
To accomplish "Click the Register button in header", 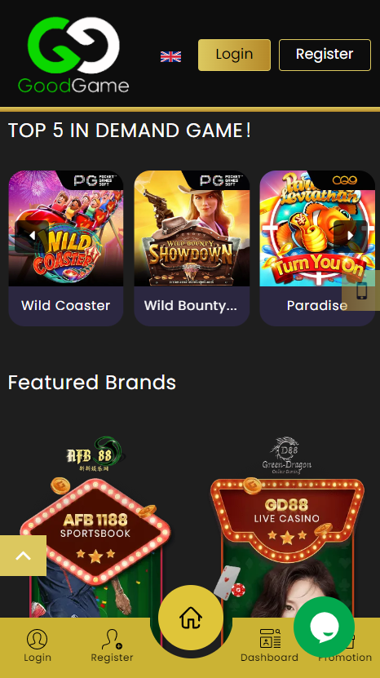I will coord(325,55).
